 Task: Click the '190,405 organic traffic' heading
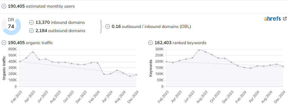[x=30, y=43]
